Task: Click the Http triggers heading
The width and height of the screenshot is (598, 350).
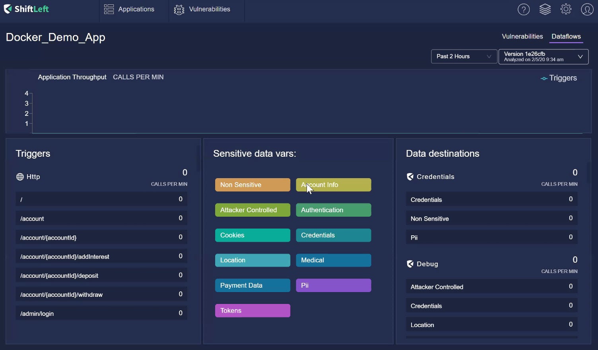Action: [33, 177]
